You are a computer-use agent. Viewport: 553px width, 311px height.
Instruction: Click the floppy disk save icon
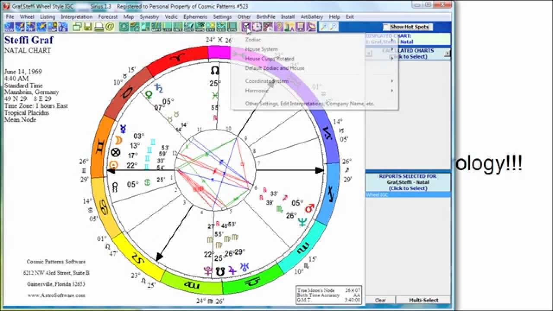88,27
